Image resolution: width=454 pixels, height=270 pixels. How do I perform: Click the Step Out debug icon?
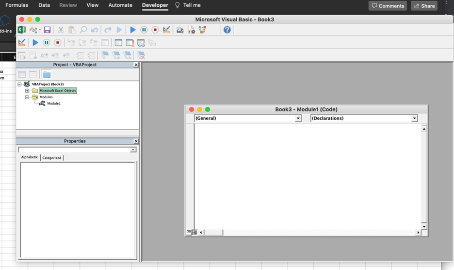tap(94, 43)
